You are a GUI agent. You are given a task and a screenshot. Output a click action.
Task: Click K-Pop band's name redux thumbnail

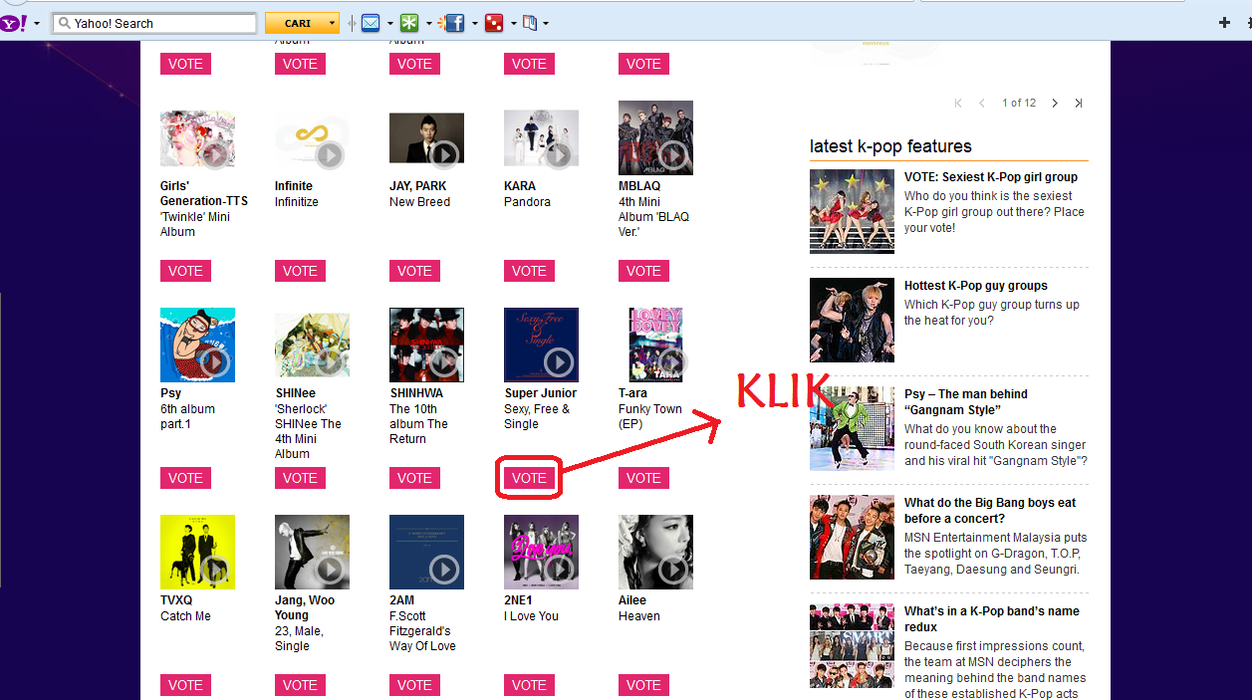(852, 645)
